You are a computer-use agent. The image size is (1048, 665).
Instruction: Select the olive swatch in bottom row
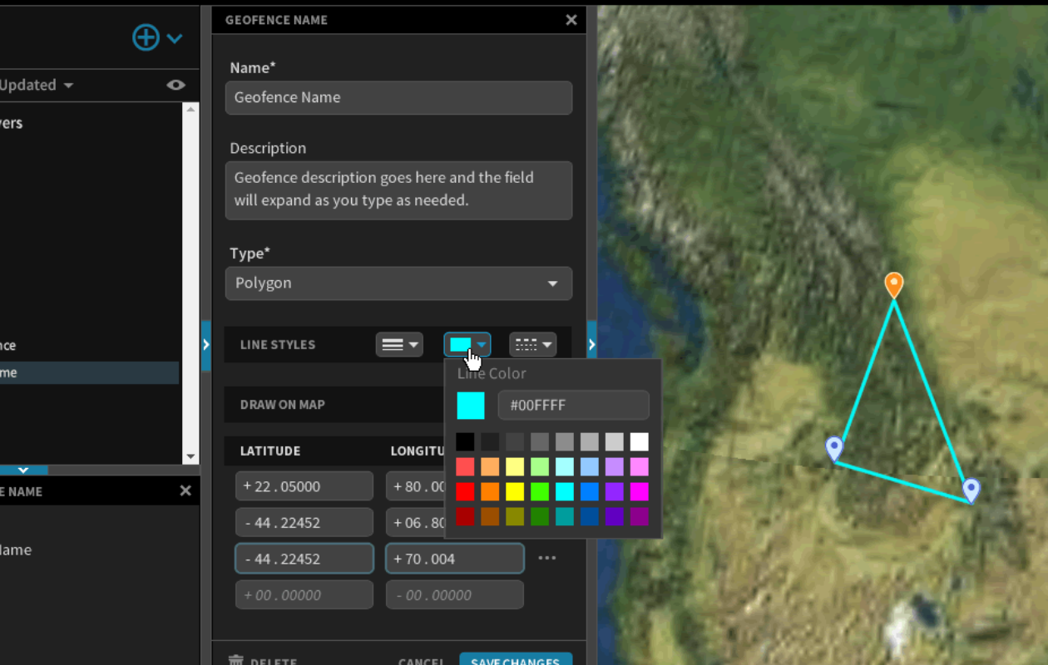[515, 517]
